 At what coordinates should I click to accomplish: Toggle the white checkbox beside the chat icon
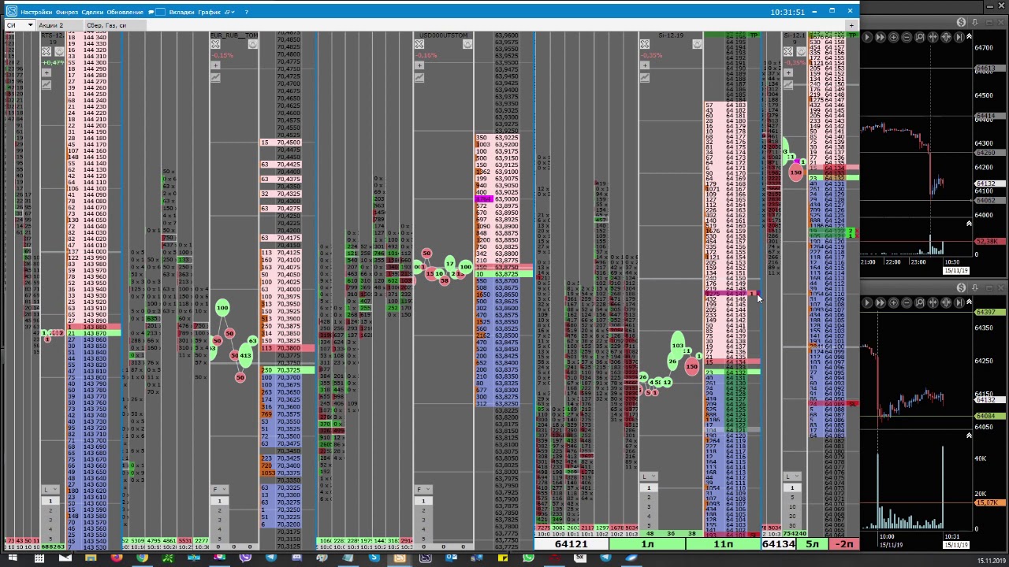coord(160,12)
